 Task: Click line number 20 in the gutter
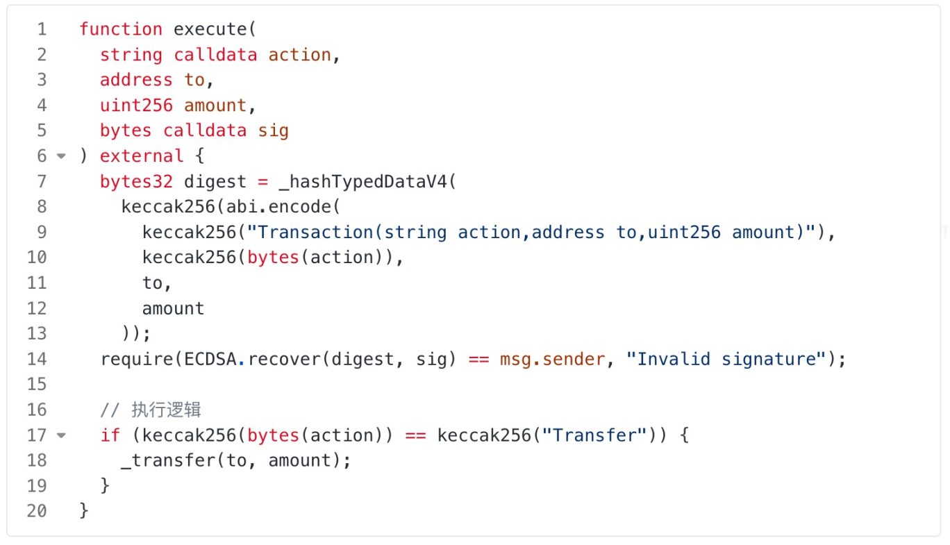coord(37,511)
